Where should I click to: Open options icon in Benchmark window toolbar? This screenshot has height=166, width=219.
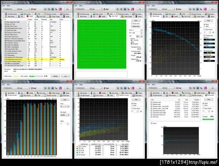pos(201,9)
